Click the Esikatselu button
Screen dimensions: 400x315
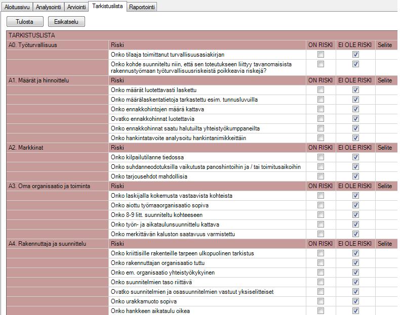click(66, 22)
